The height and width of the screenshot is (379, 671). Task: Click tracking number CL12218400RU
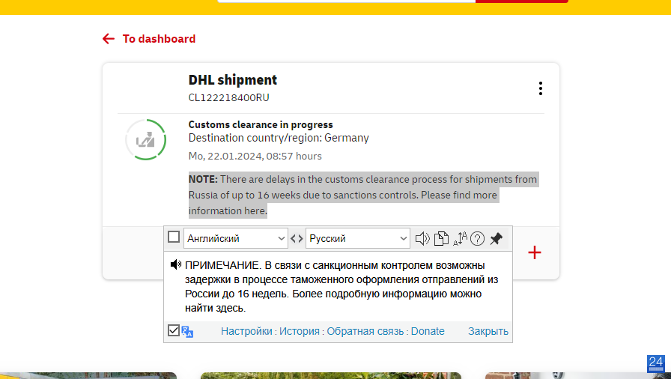click(x=229, y=97)
